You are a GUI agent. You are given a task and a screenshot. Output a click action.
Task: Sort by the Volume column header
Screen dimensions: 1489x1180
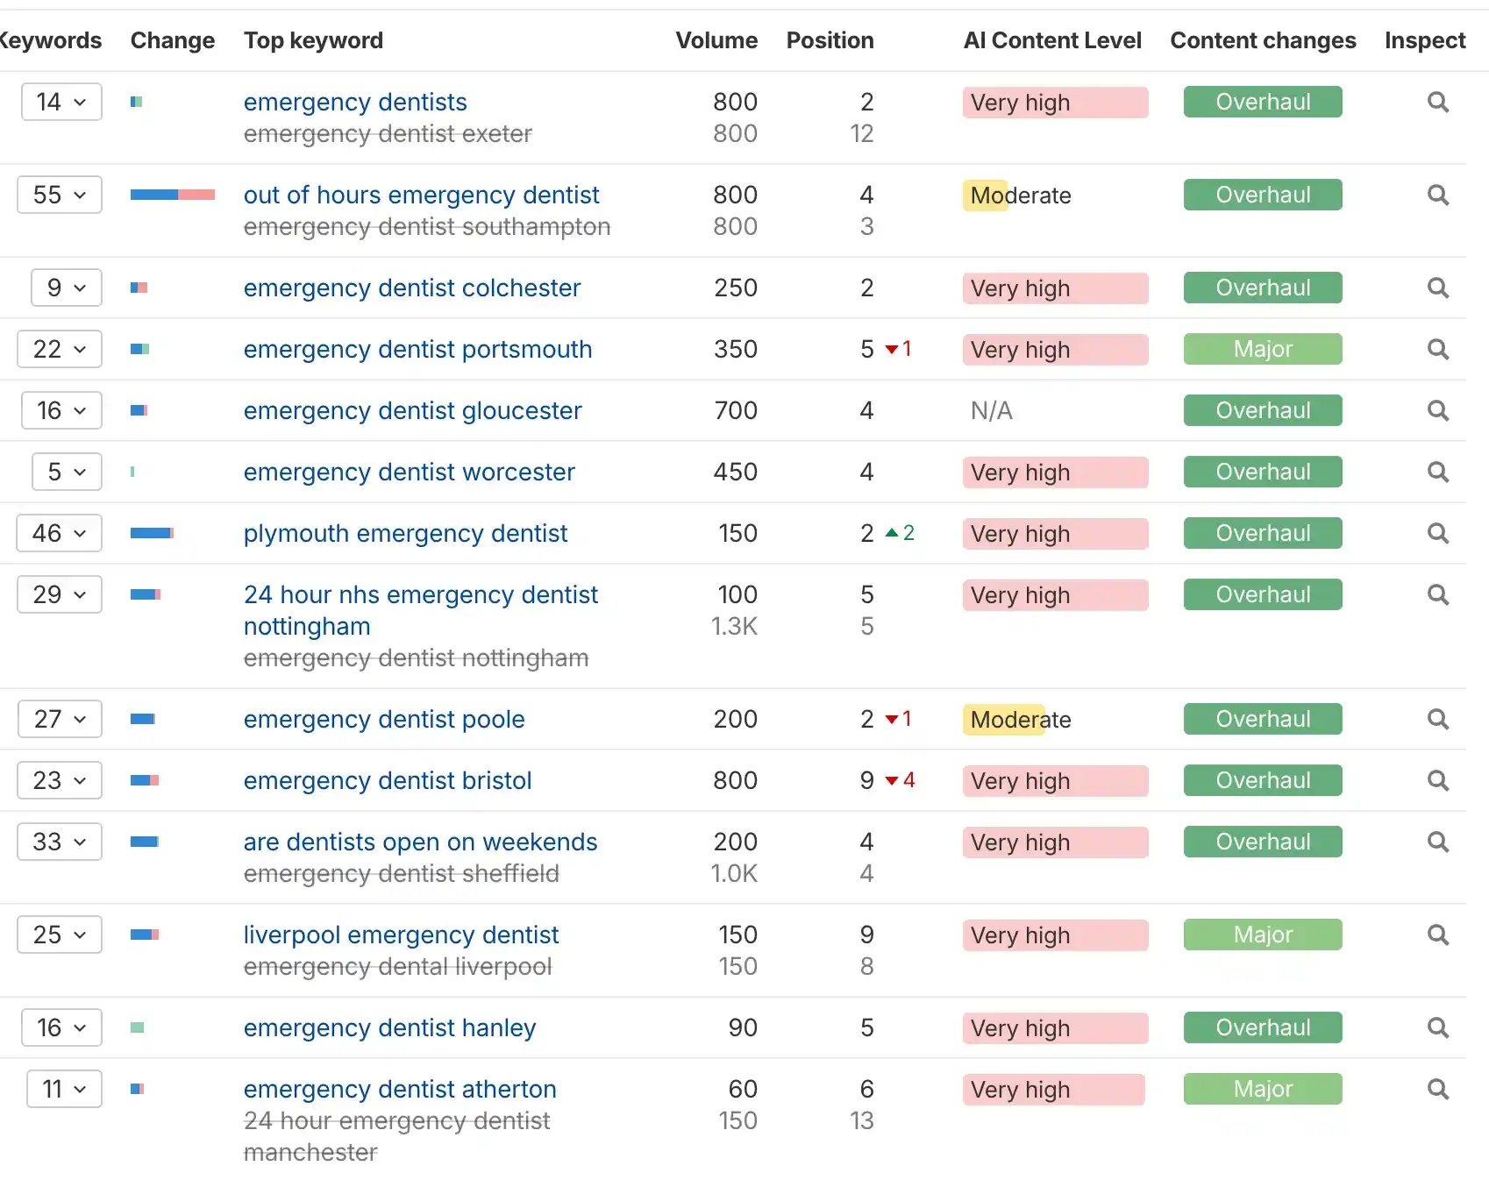pyautogui.click(x=716, y=41)
